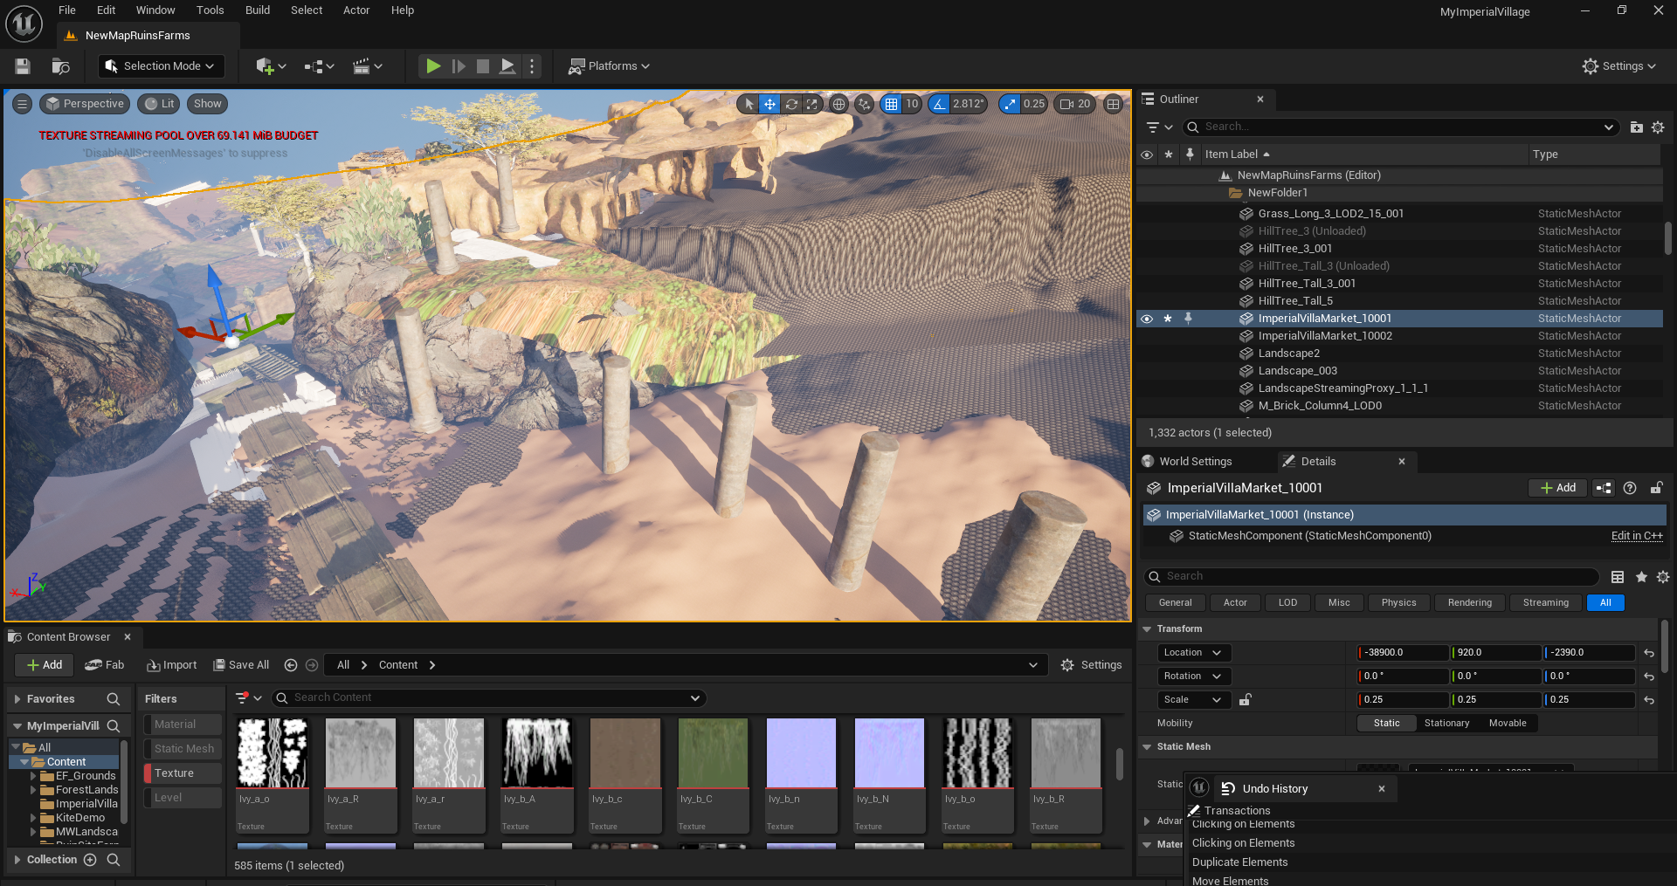Hide ImperialVillaMarket_10001 with its eye icon

[1147, 319]
